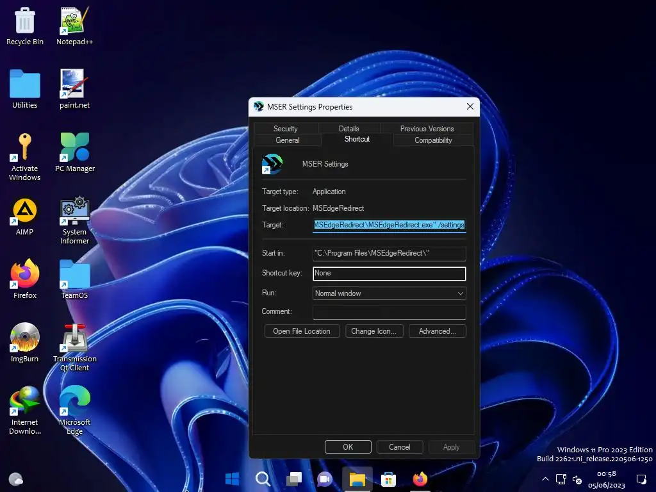Viewport: 656px width, 492px height.
Task: Click the Target type value Application
Action: click(x=329, y=191)
